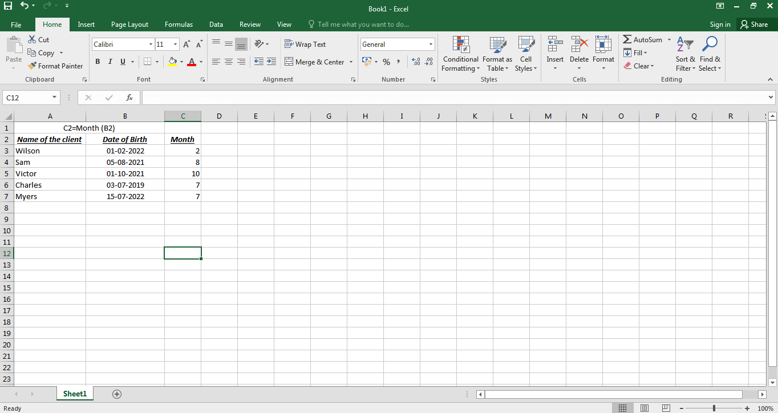Click the Tell me what you want to do box

point(359,25)
